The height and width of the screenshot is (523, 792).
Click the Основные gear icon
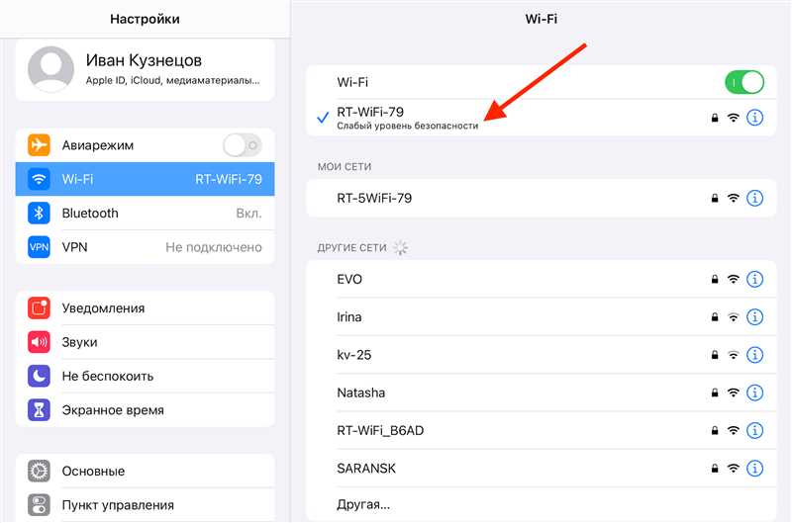pyautogui.click(x=39, y=471)
